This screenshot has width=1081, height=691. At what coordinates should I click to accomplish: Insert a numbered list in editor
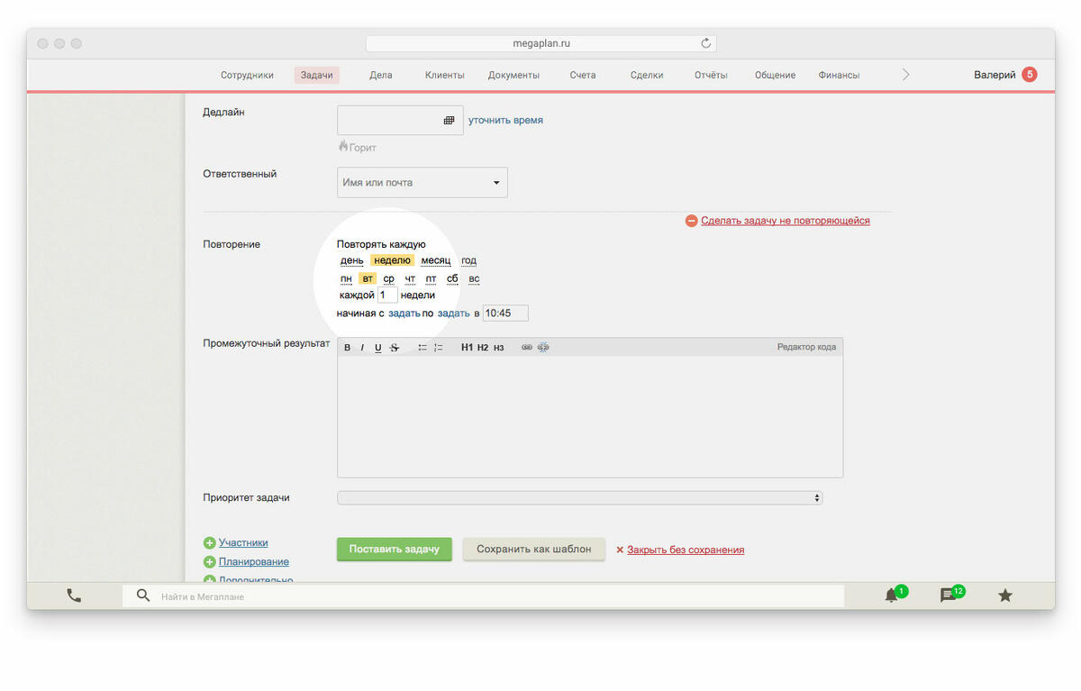pyautogui.click(x=438, y=348)
